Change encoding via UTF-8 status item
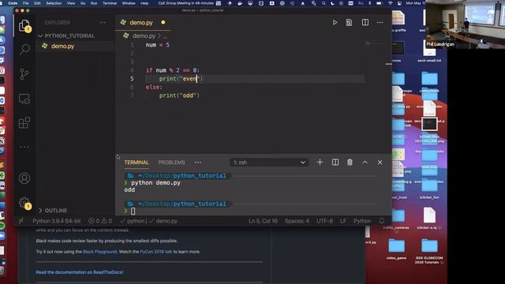Image resolution: width=505 pixels, height=284 pixels. coord(324,221)
